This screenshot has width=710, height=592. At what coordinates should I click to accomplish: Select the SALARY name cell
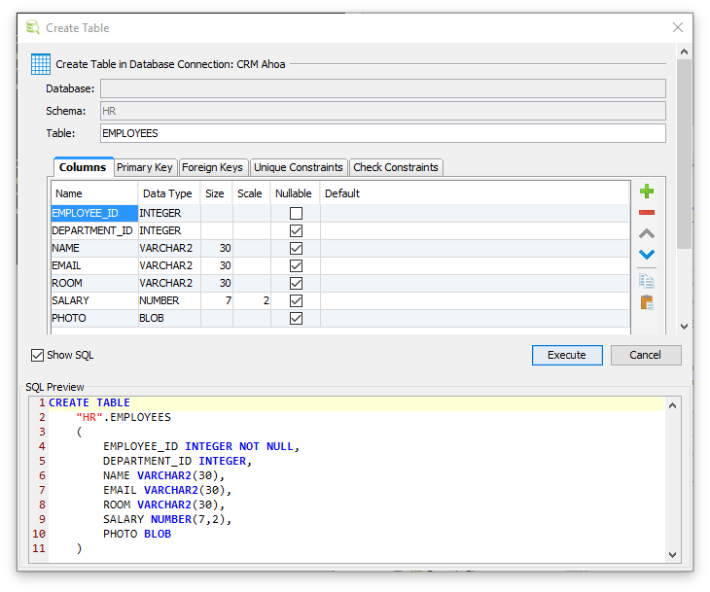coord(94,300)
